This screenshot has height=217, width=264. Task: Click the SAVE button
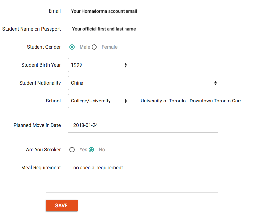62,206
